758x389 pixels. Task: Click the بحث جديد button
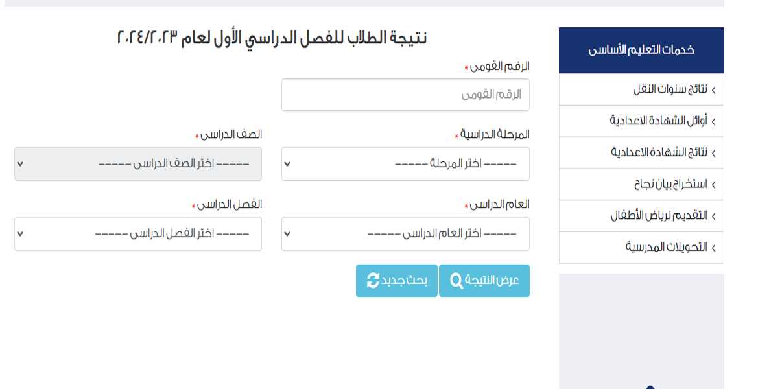(x=397, y=280)
